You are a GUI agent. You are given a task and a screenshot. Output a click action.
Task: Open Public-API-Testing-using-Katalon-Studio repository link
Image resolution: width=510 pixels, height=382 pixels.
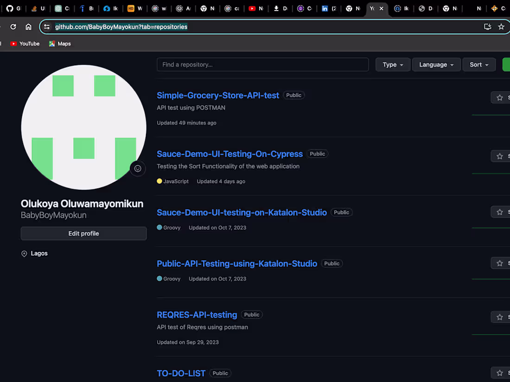(x=237, y=263)
